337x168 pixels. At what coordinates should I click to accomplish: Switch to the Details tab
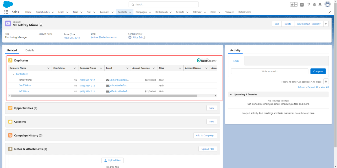coord(30,50)
